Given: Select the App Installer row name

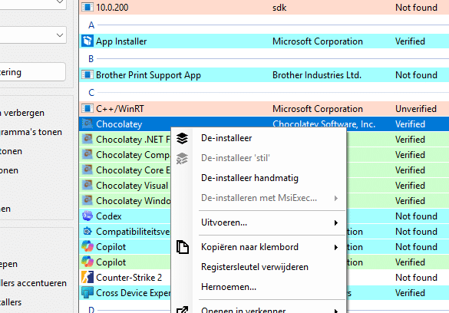Looking at the screenshot, I should [121, 41].
